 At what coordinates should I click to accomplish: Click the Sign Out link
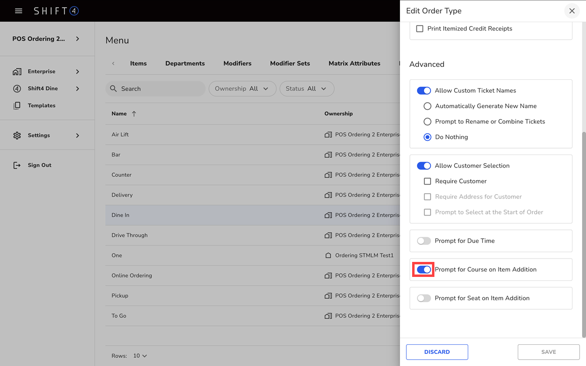pyautogui.click(x=40, y=165)
